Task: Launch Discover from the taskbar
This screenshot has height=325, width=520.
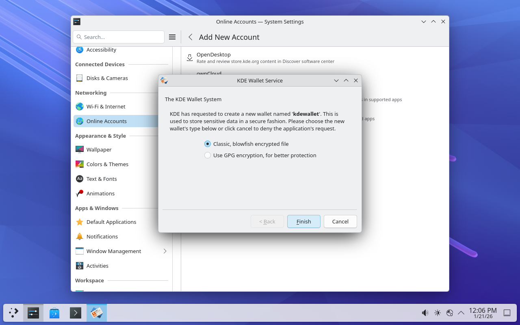Action: (x=54, y=313)
